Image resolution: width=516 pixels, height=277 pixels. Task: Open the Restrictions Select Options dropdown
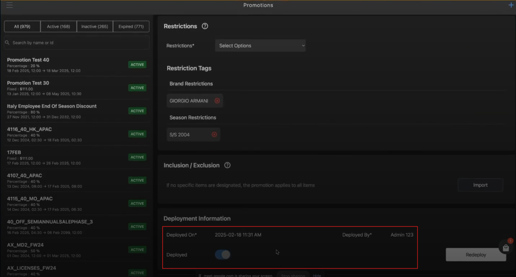click(261, 46)
